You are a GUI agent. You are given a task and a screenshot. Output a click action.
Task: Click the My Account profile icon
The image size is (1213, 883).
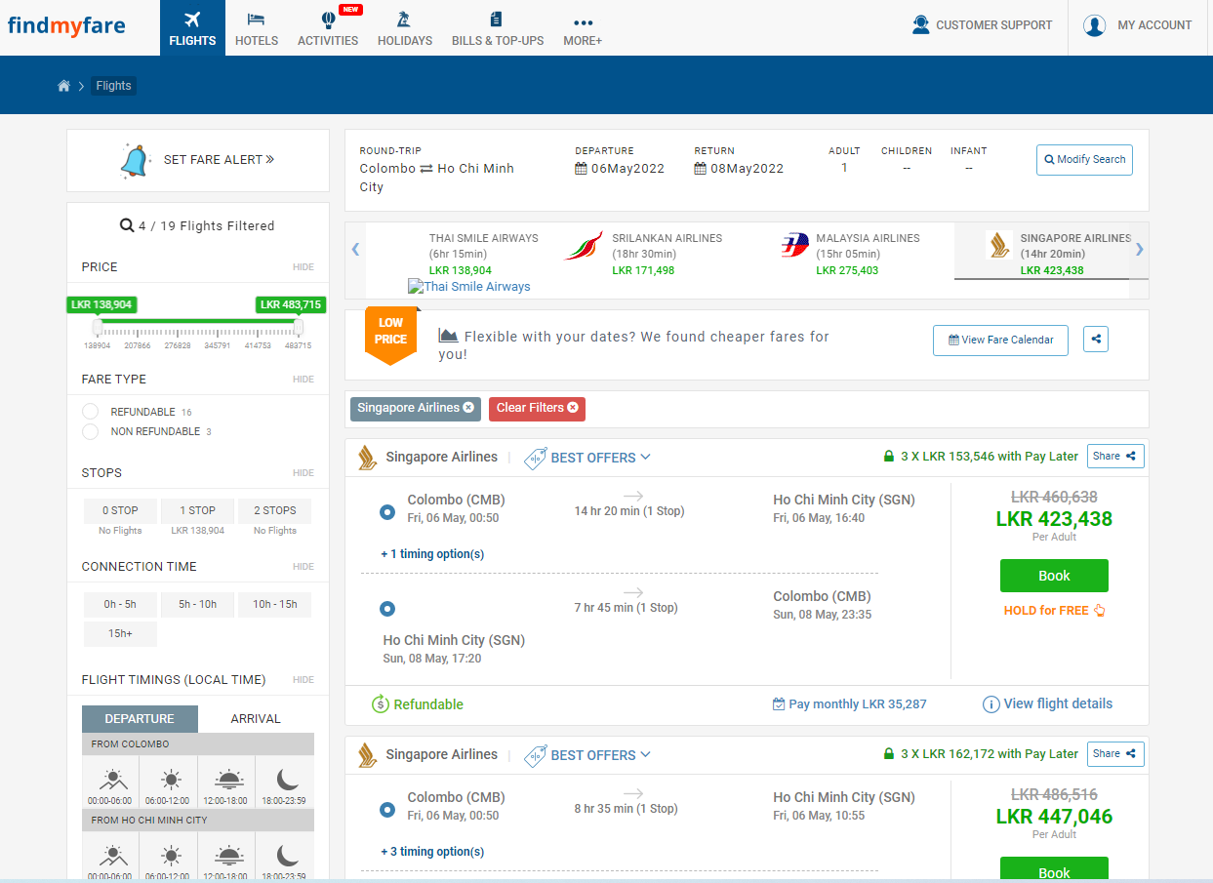click(1094, 25)
